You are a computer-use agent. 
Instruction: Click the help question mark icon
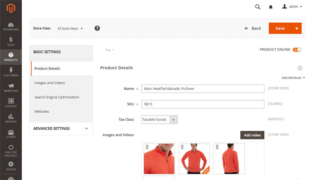click(97, 28)
